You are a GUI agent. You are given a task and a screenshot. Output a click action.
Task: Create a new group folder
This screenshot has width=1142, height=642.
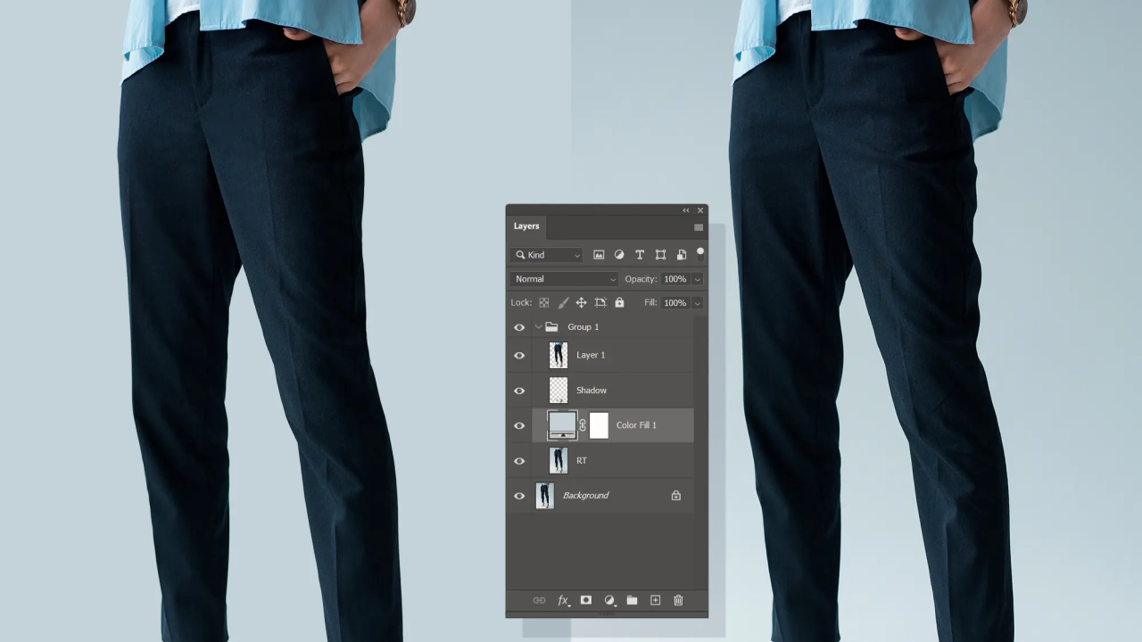coord(632,600)
